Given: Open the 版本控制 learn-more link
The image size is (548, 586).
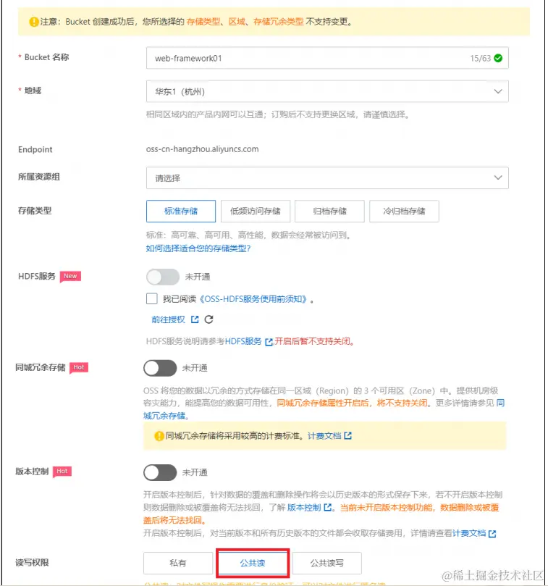Looking at the screenshot, I should point(304,508).
